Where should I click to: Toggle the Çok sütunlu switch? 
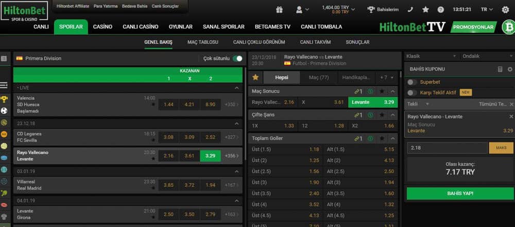(237, 59)
